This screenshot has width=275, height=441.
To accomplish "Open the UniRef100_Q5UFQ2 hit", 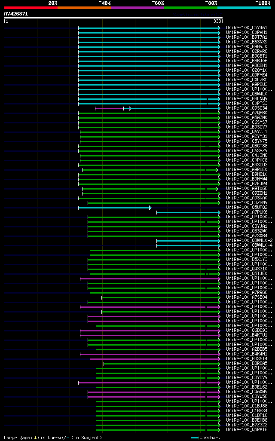I will point(247,208).
